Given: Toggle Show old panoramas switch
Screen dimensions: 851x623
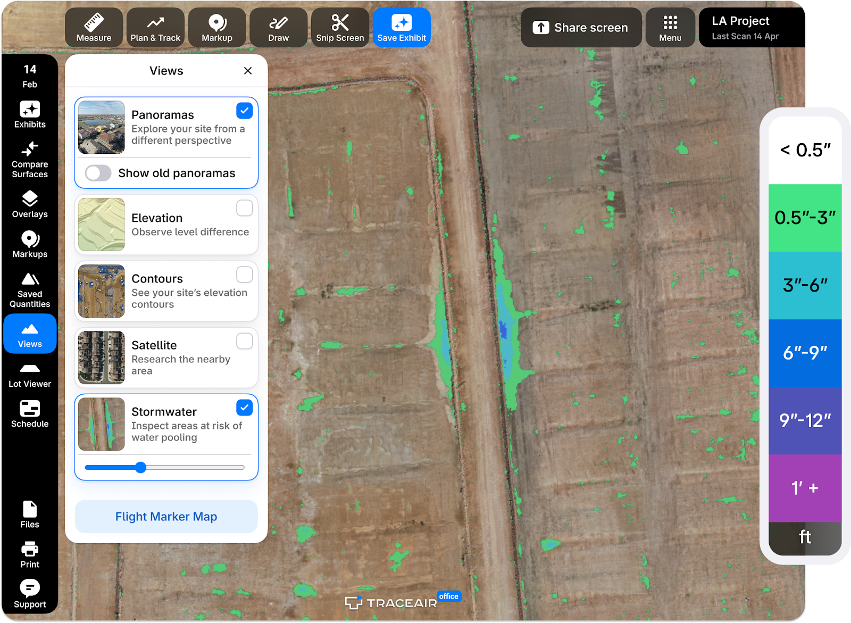Looking at the screenshot, I should (x=98, y=173).
